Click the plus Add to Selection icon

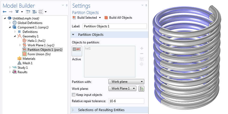click(x=142, y=48)
